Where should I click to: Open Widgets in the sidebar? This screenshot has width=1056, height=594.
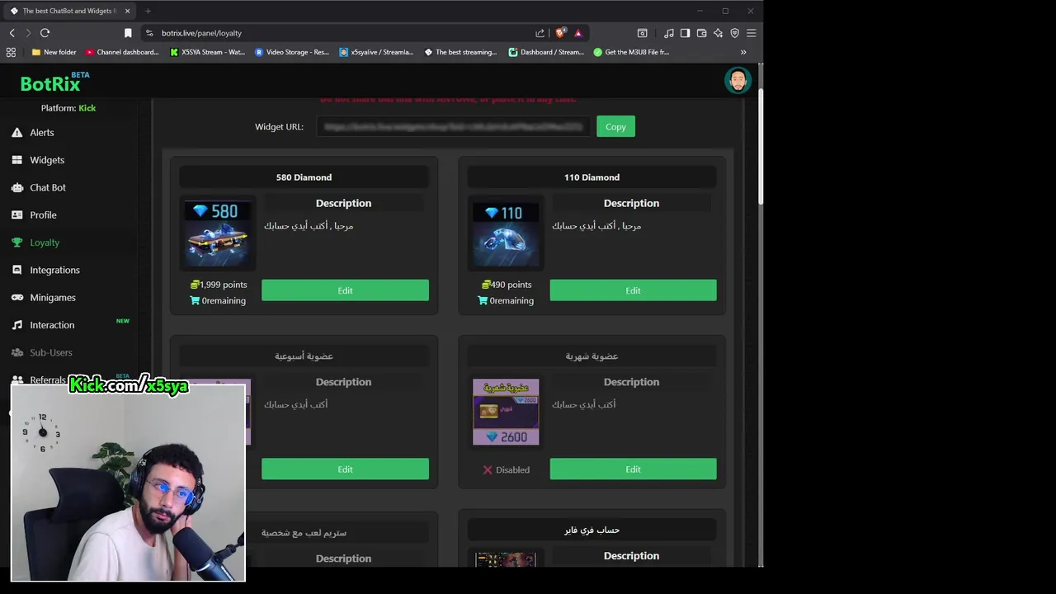pos(46,160)
